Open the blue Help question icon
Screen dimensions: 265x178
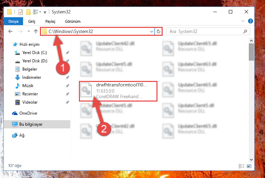click(x=250, y=21)
